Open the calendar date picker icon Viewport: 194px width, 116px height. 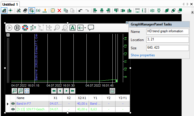(112, 91)
